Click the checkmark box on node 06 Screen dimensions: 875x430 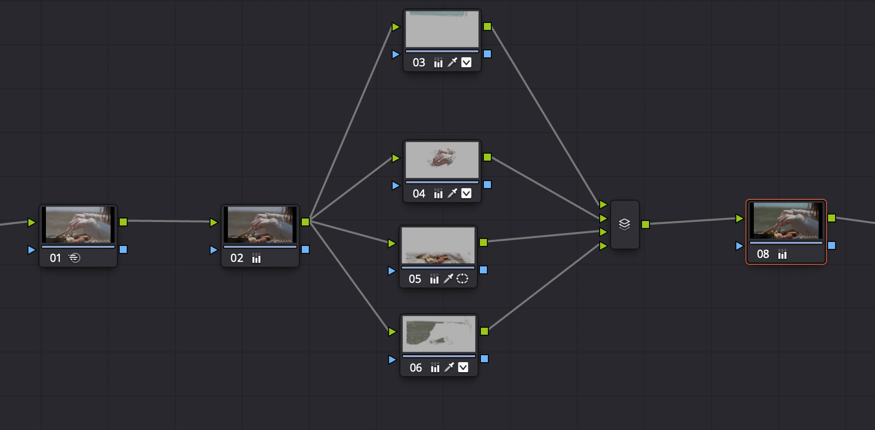tap(463, 368)
